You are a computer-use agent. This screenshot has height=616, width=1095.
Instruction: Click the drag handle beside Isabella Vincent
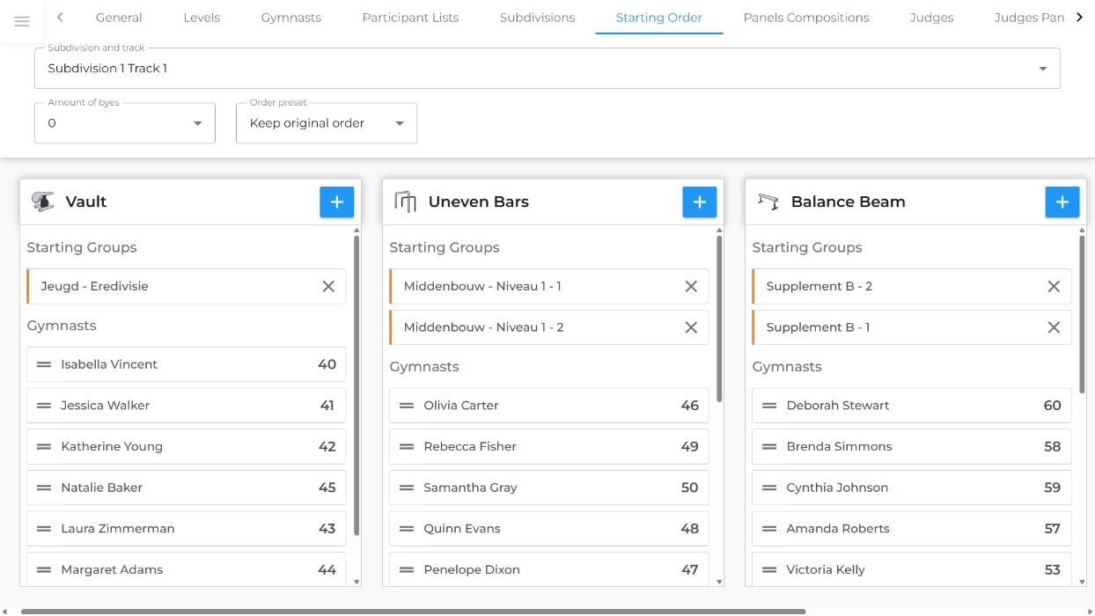pos(44,364)
